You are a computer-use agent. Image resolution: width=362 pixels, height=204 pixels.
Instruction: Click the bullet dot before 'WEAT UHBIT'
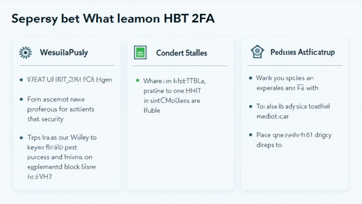click(x=22, y=80)
